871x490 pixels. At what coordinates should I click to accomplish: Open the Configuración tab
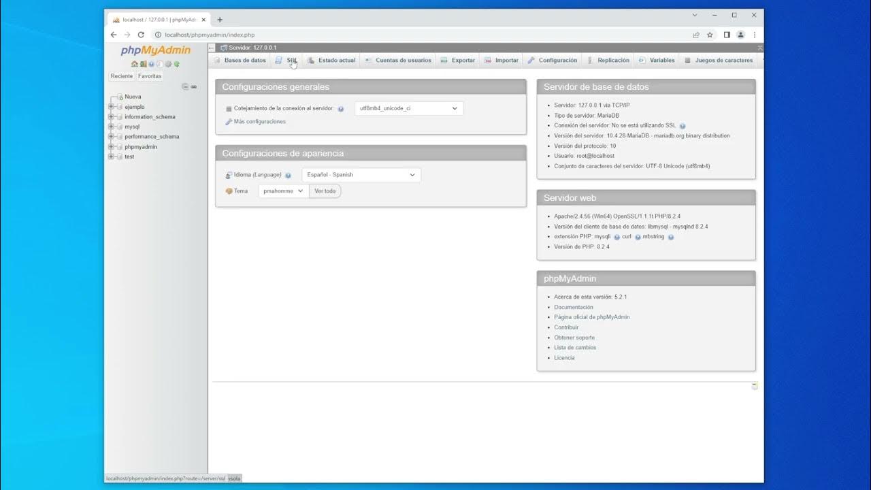pos(553,61)
